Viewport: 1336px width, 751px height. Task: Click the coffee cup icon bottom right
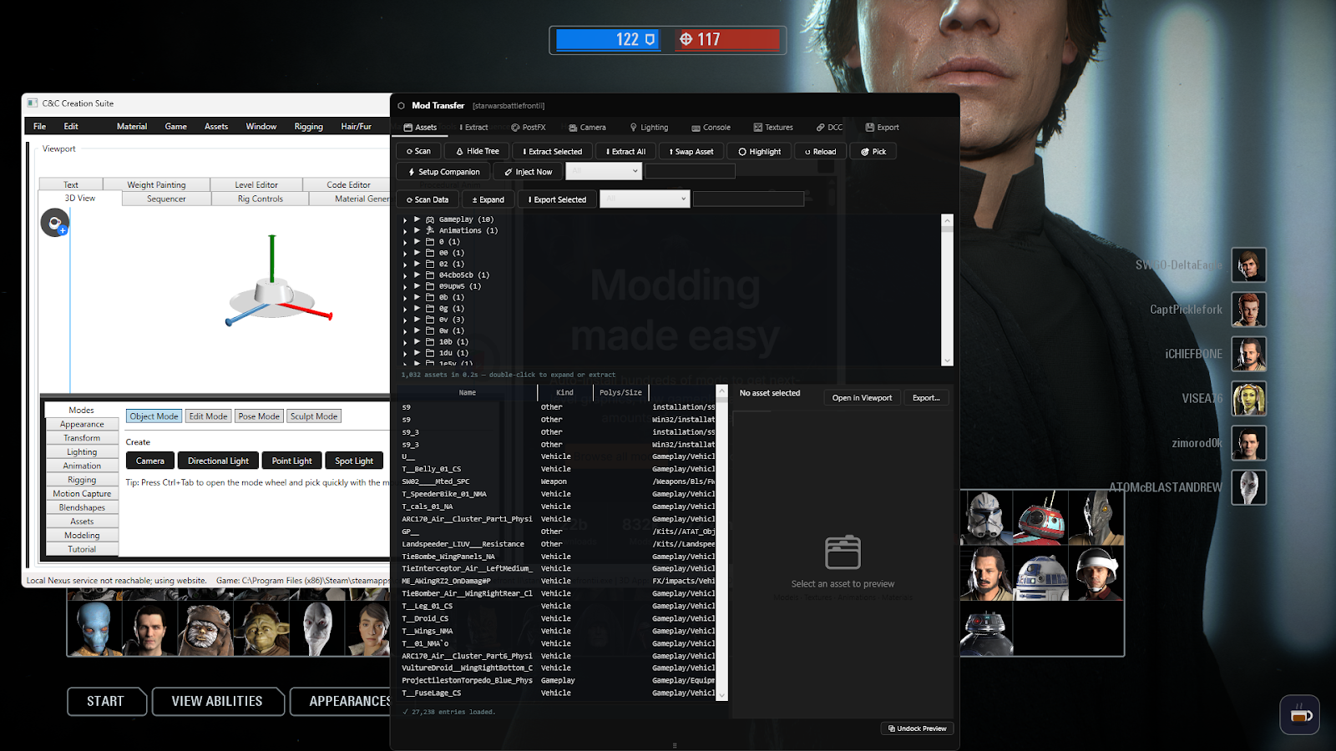point(1299,715)
